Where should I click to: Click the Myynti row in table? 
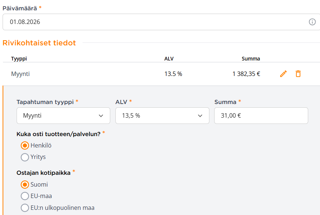(161, 74)
